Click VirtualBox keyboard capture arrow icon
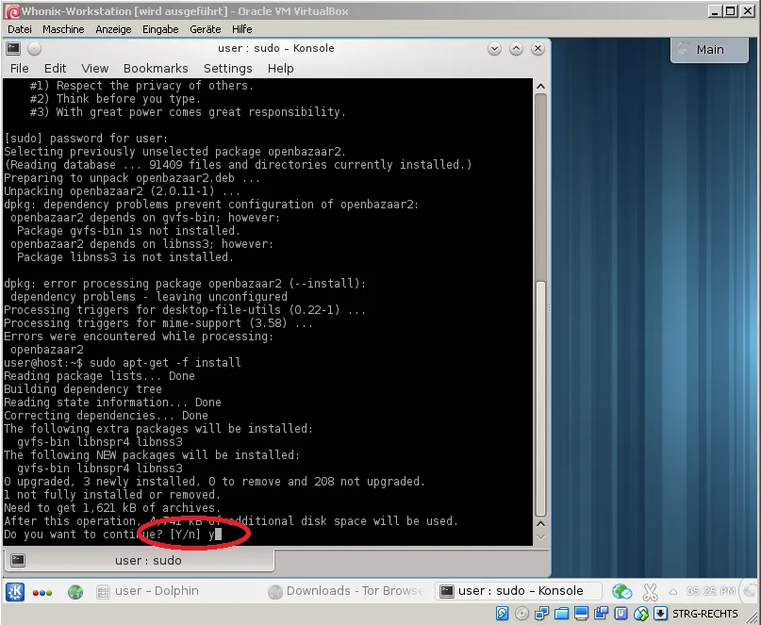 tap(660, 614)
